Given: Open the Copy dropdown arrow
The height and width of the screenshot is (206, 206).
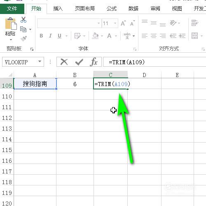Looking at the screenshot, I should tap(30, 29).
